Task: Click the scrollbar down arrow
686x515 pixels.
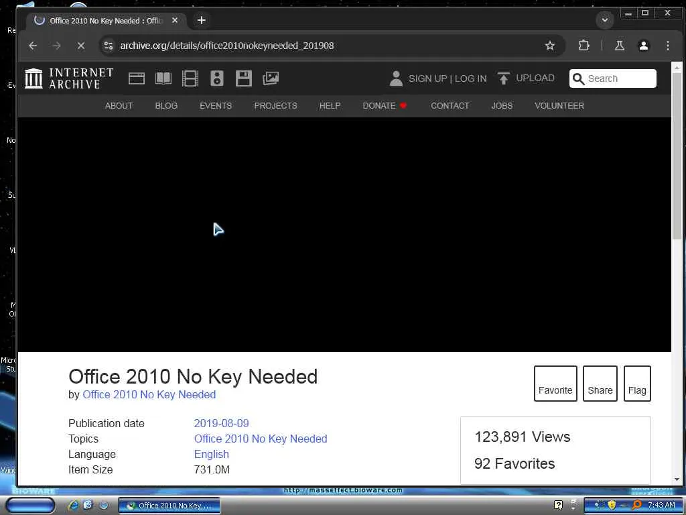Action: (x=677, y=479)
